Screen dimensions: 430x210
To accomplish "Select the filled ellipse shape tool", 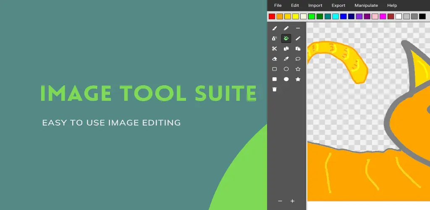I will pyautogui.click(x=286, y=79).
